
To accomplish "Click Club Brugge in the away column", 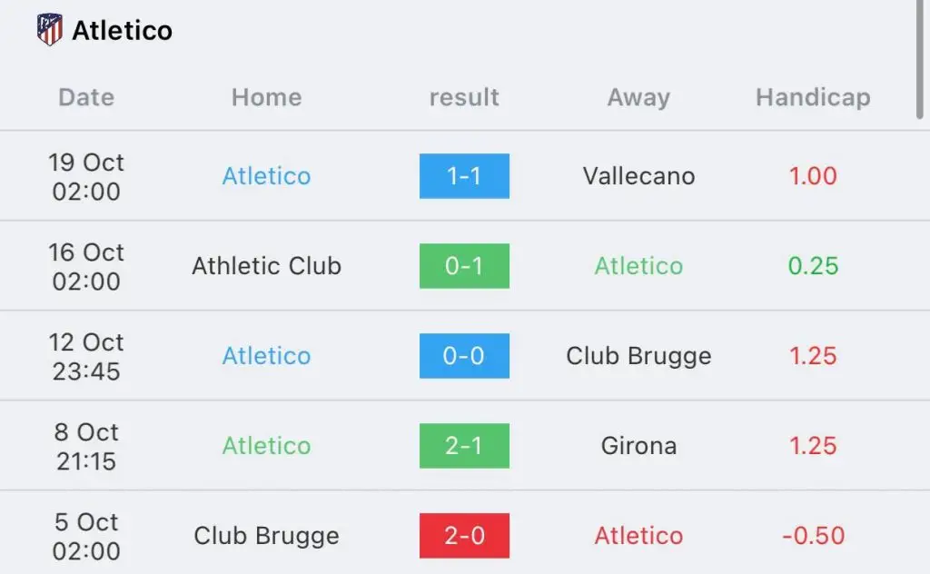I will coord(638,356).
